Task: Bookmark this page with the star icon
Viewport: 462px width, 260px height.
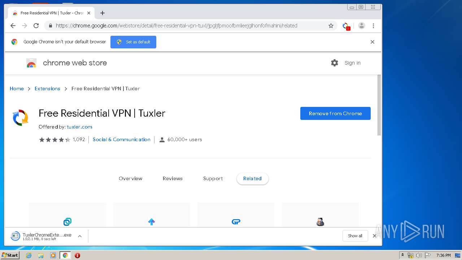Action: [331, 26]
